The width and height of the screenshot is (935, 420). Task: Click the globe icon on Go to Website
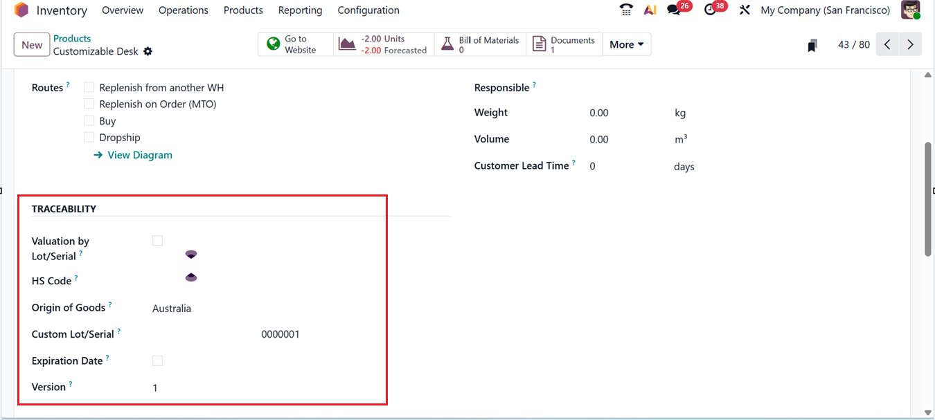coord(273,44)
